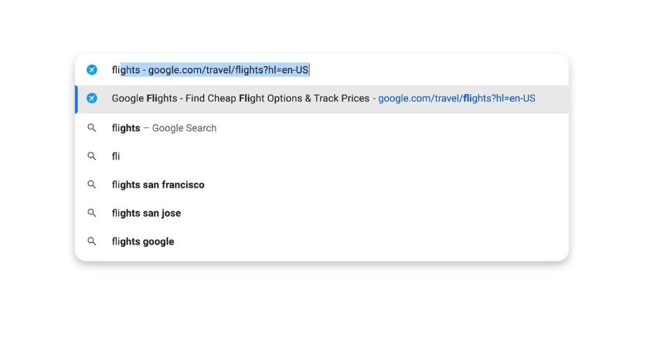
Task: Click the magnifier icon for 'flights san francisco'
Action: (x=92, y=185)
